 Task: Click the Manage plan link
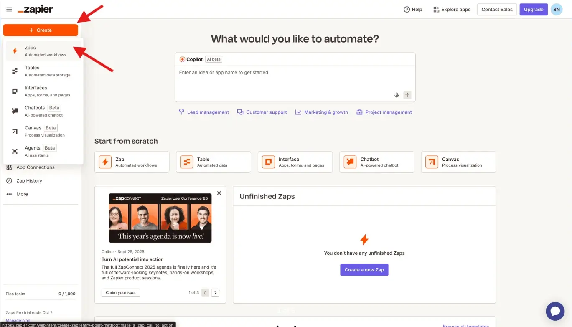click(18, 320)
